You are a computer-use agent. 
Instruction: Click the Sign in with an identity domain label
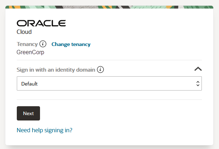(x=56, y=70)
